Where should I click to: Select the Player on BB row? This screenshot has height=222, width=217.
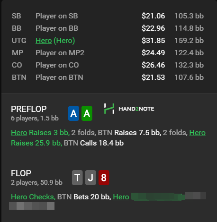pyautogui.click(x=108, y=28)
